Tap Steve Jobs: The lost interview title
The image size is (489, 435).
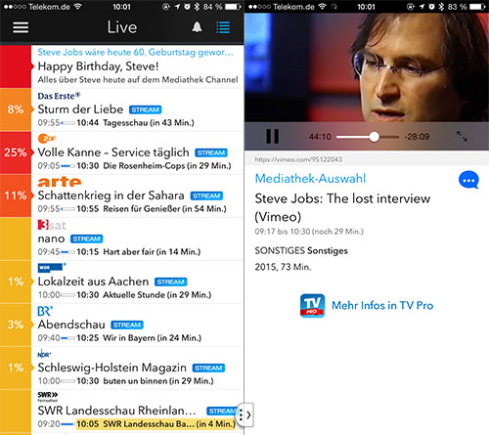342,207
